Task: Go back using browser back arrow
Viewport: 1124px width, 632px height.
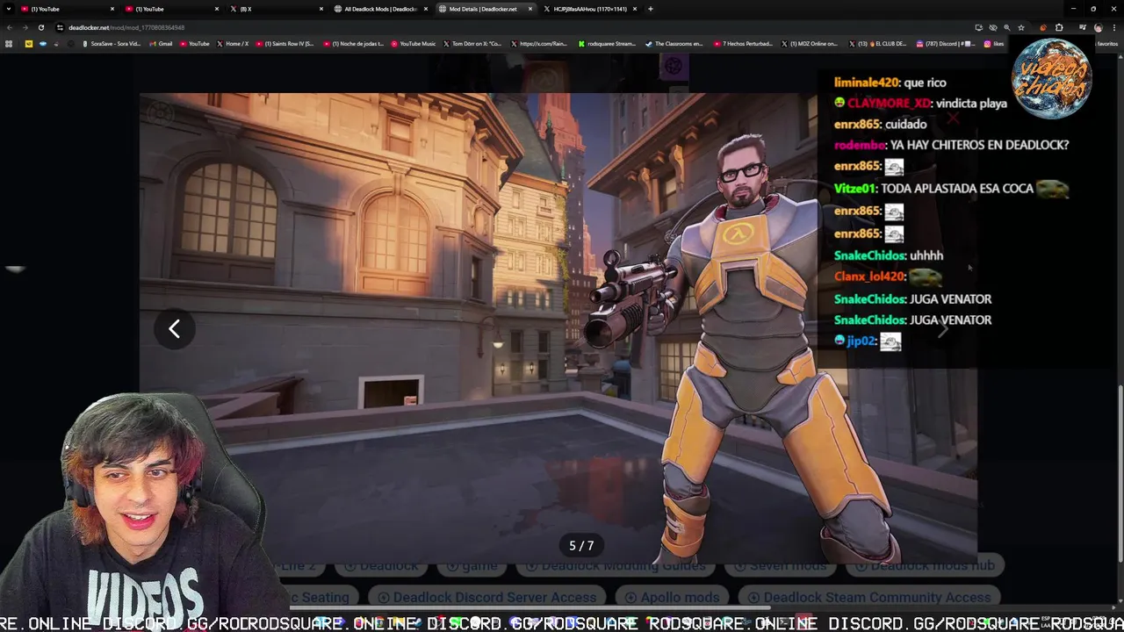Action: click(10, 27)
